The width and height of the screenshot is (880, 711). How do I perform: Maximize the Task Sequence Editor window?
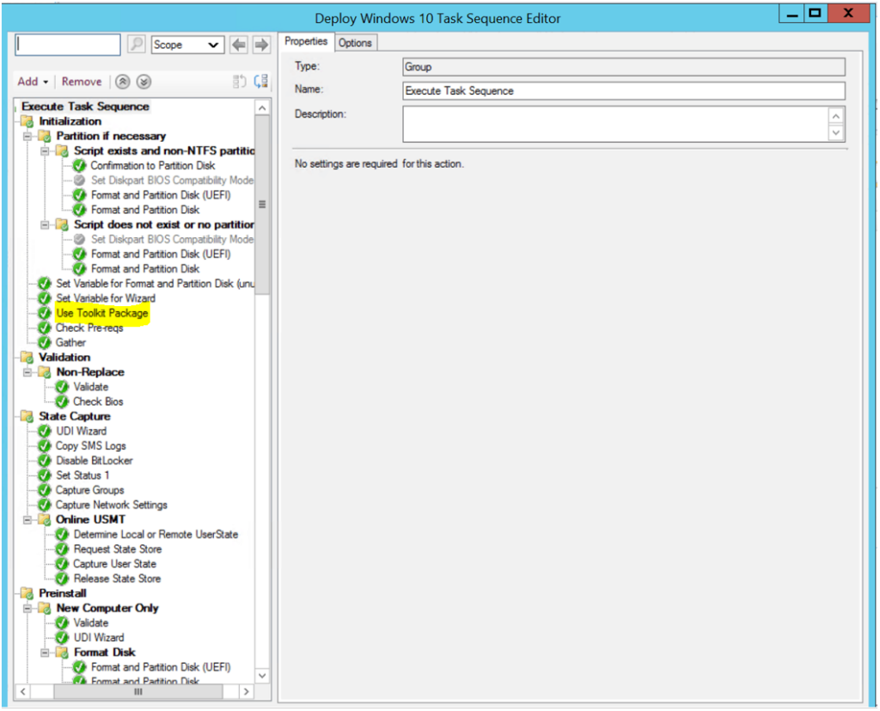pyautogui.click(x=815, y=13)
